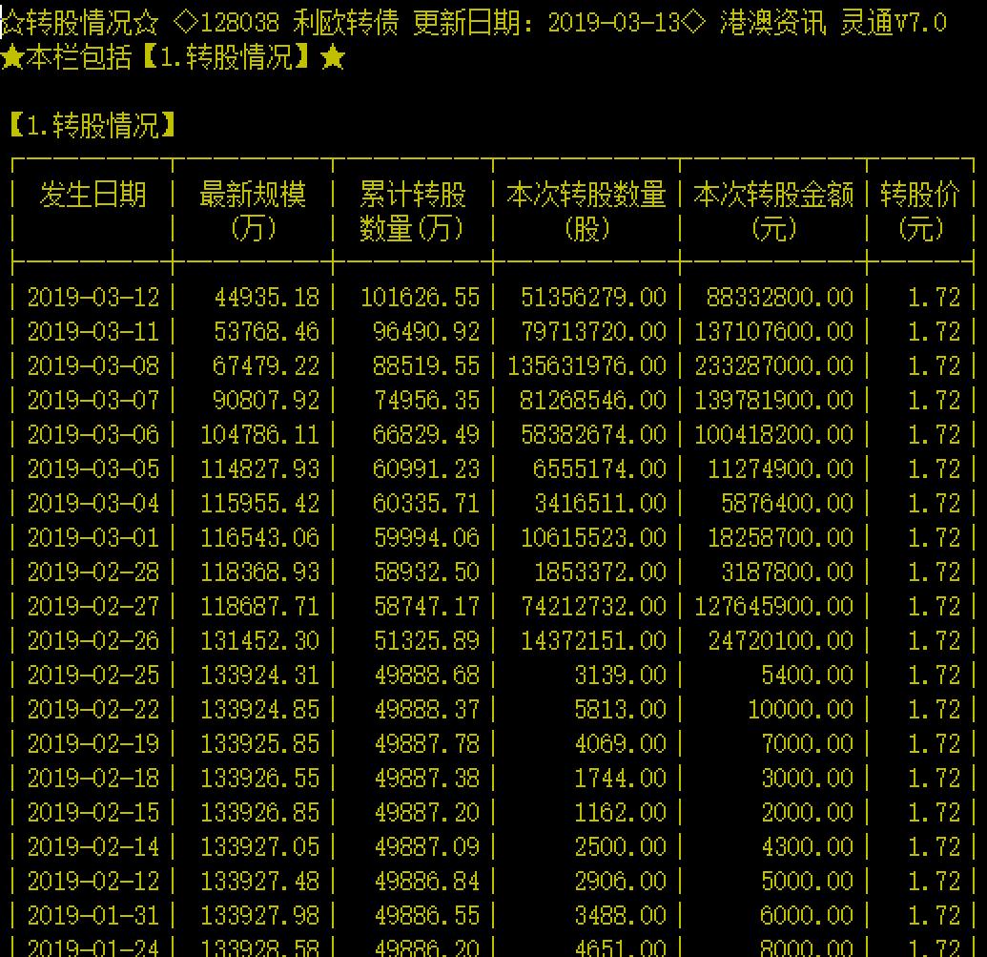The width and height of the screenshot is (987, 957).
Task: Select the date cell 2019-03-08
Action: [x=93, y=365]
